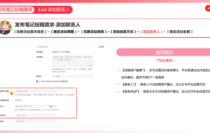Viewport: 210px width, 133px height.
Task: Click the (*为必填项) red note
Action: tap(165, 61)
